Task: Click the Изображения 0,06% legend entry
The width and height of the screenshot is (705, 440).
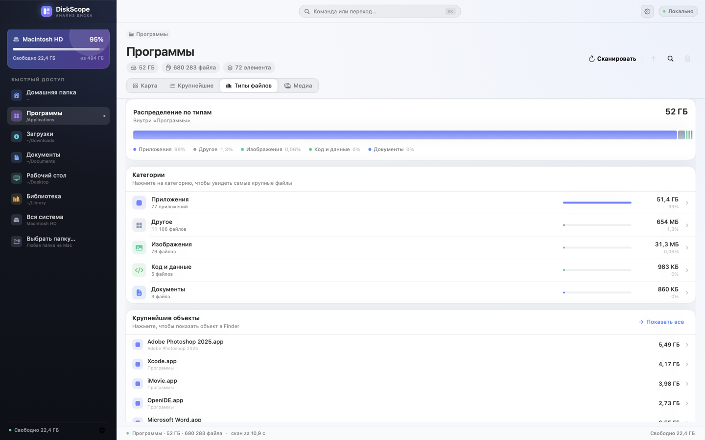Action: (x=271, y=150)
